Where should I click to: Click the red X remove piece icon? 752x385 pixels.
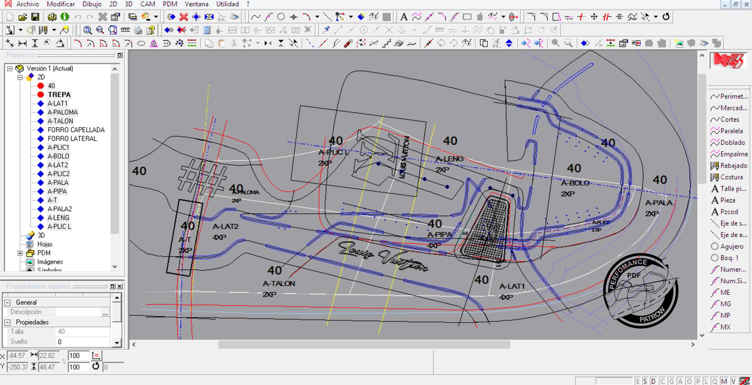click(183, 17)
